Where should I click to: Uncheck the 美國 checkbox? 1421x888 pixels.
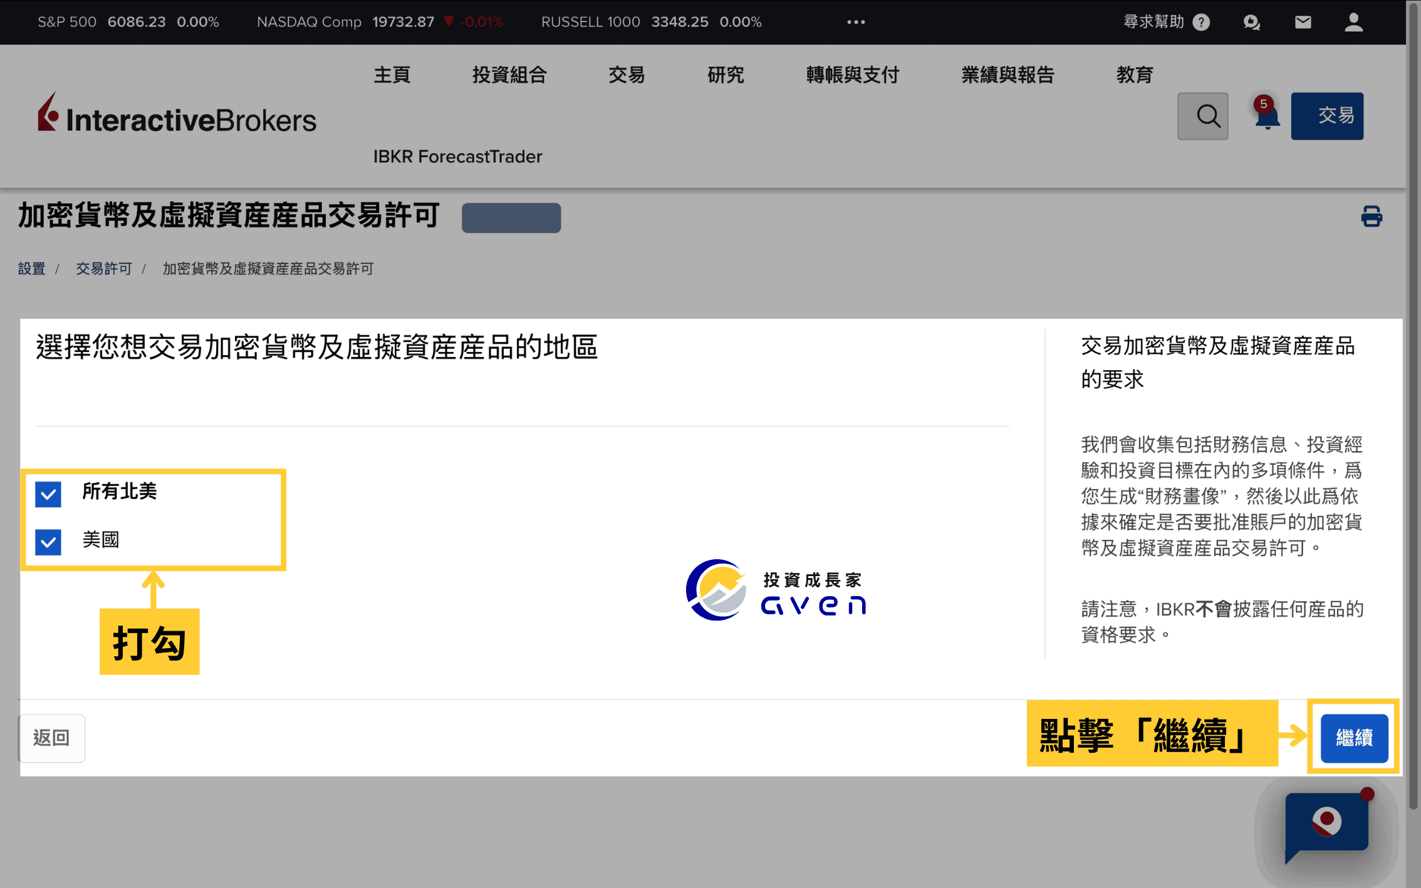coord(48,541)
